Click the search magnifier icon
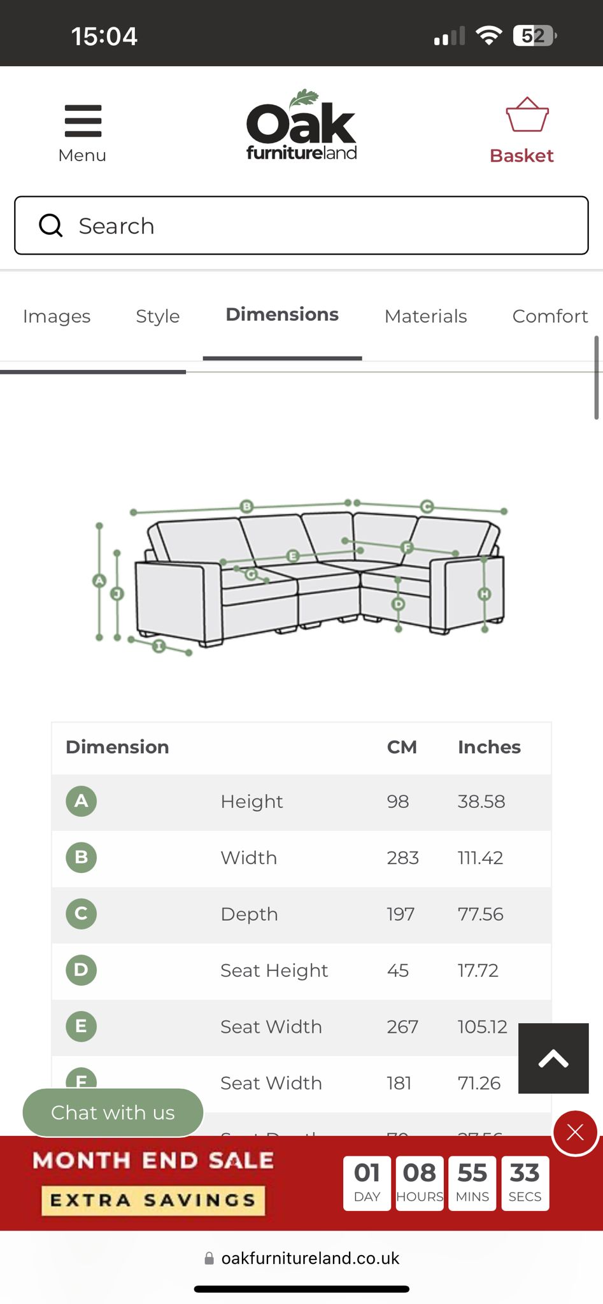The width and height of the screenshot is (603, 1304). pyautogui.click(x=51, y=225)
